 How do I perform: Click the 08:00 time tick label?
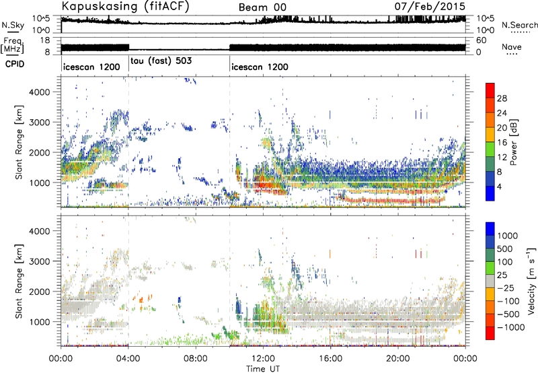click(x=195, y=359)
